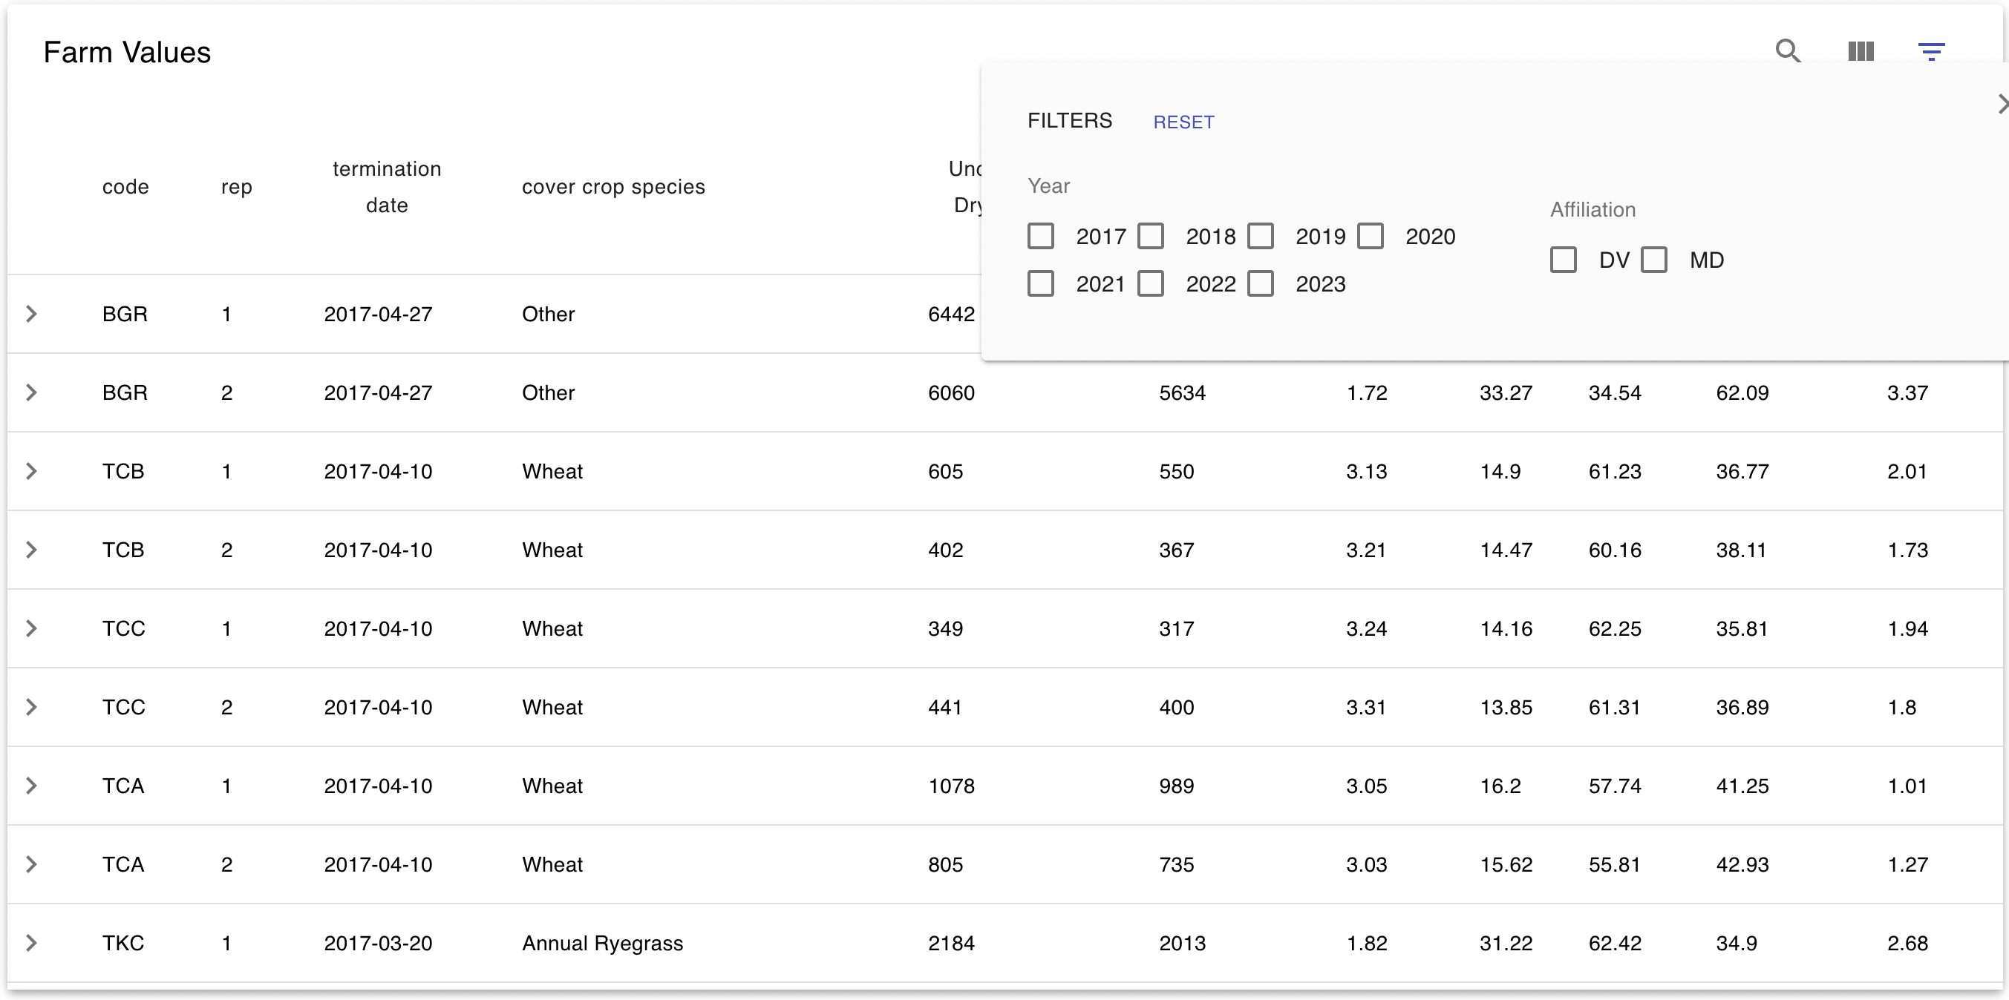Image resolution: width=2009 pixels, height=1000 pixels.
Task: Open the column visibility settings
Action: pyautogui.click(x=1861, y=50)
